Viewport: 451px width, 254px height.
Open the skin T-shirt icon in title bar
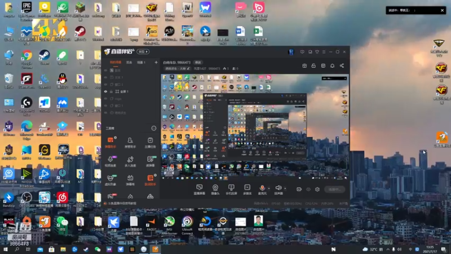[317, 52]
